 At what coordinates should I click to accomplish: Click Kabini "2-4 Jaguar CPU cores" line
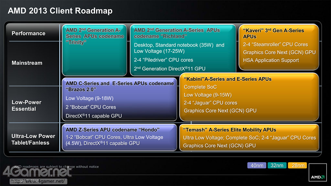[x=210, y=103]
